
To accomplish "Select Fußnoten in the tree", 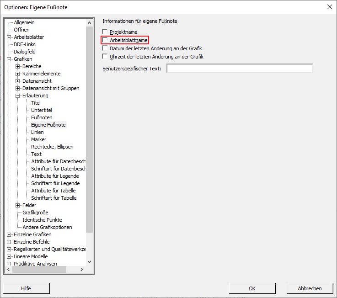I will [42, 117].
